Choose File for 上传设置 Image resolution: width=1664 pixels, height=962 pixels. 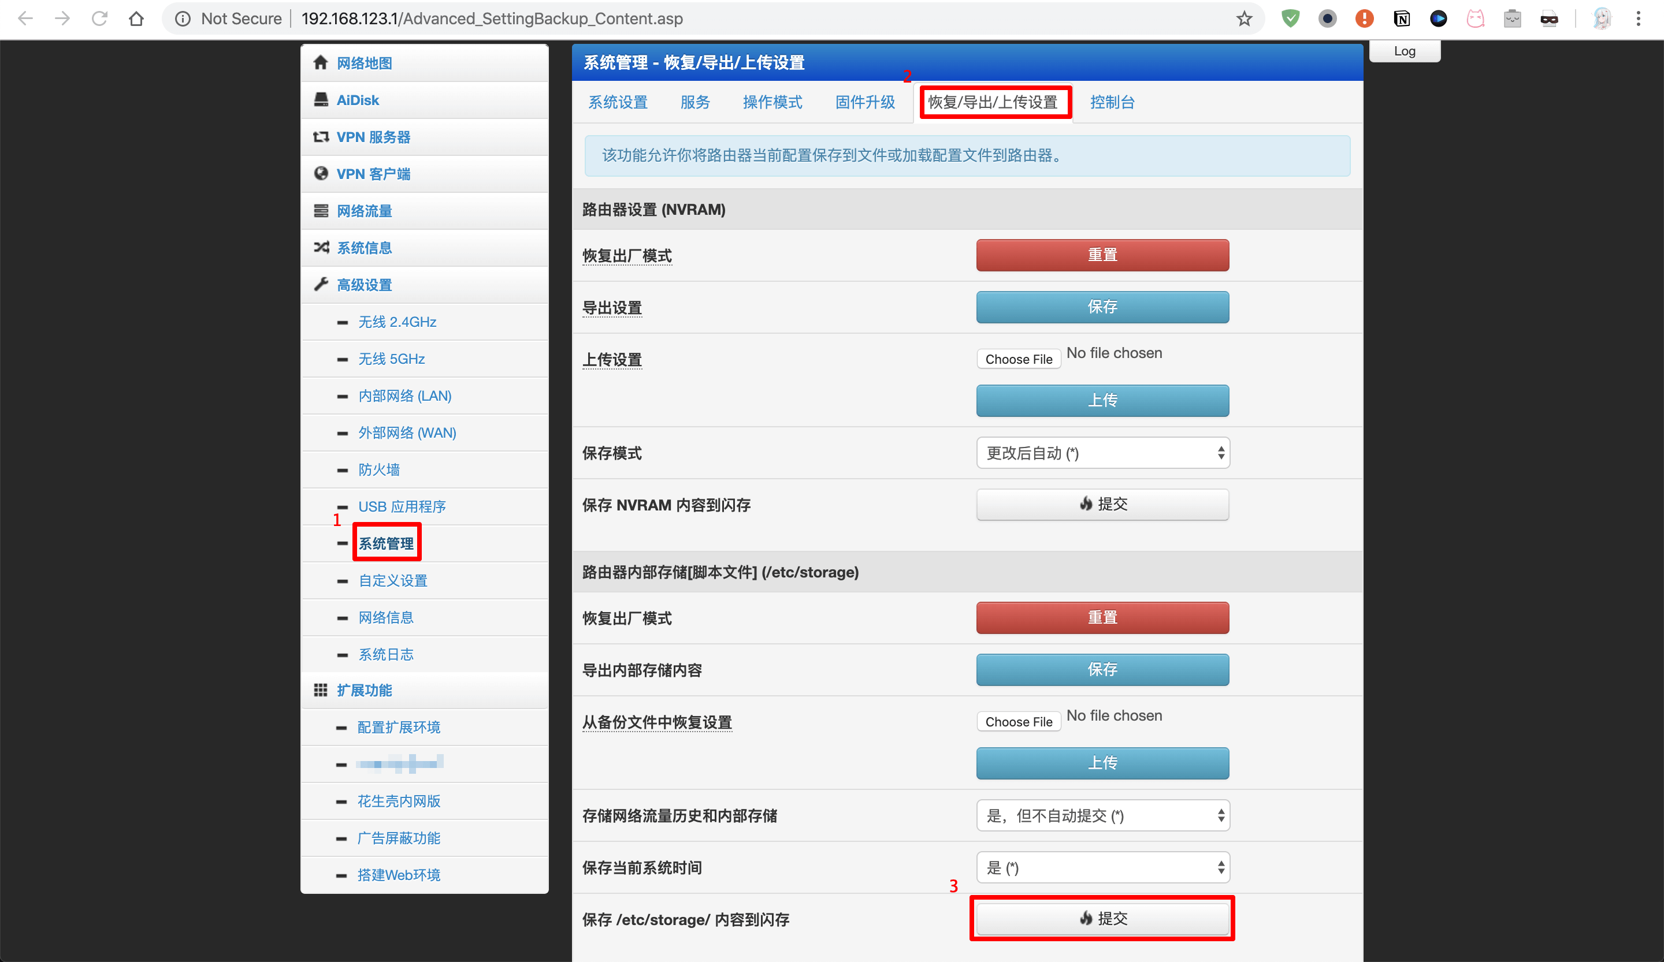point(1018,359)
